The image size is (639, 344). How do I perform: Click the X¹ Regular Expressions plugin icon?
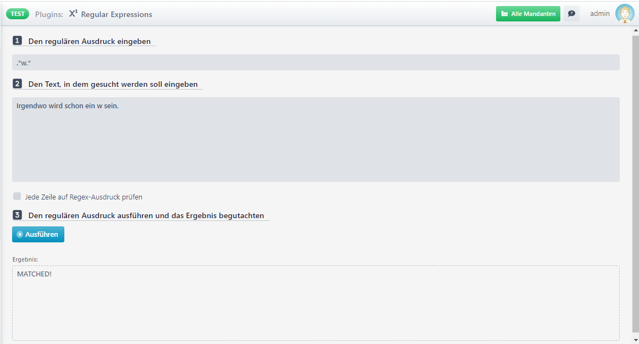[x=73, y=13]
